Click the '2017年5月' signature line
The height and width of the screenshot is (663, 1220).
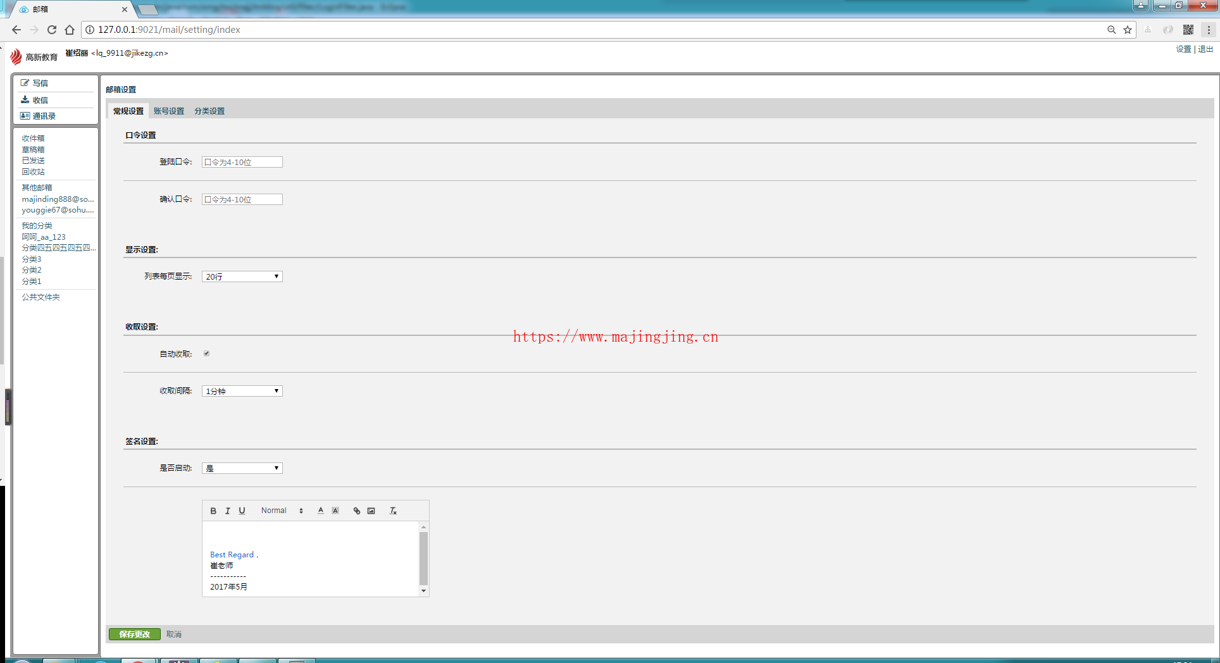(228, 587)
